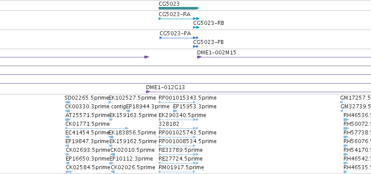
Task: Select the CG5023-PB protein arrows
Action: tap(196, 47)
